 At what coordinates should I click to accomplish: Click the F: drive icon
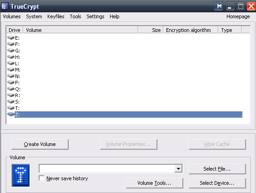click(11, 44)
